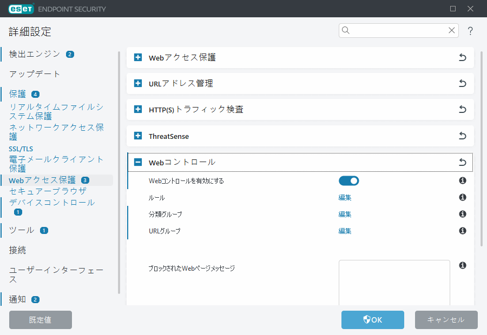Click the 編集 link next to ルール
The image size is (487, 335).
point(345,197)
